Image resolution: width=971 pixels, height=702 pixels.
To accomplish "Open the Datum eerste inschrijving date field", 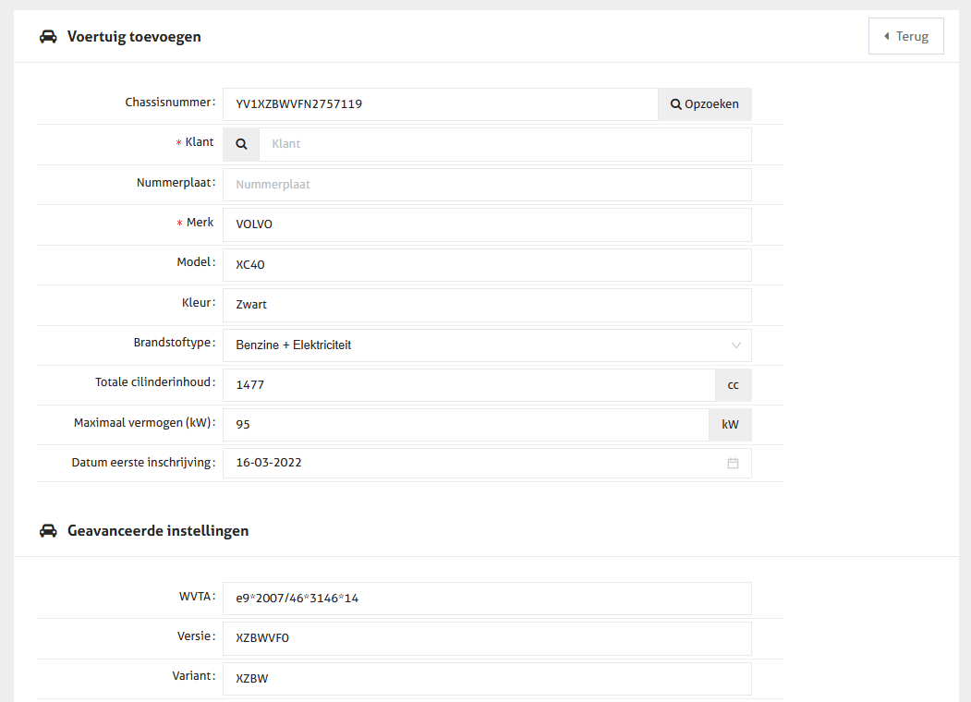I will [x=471, y=463].
